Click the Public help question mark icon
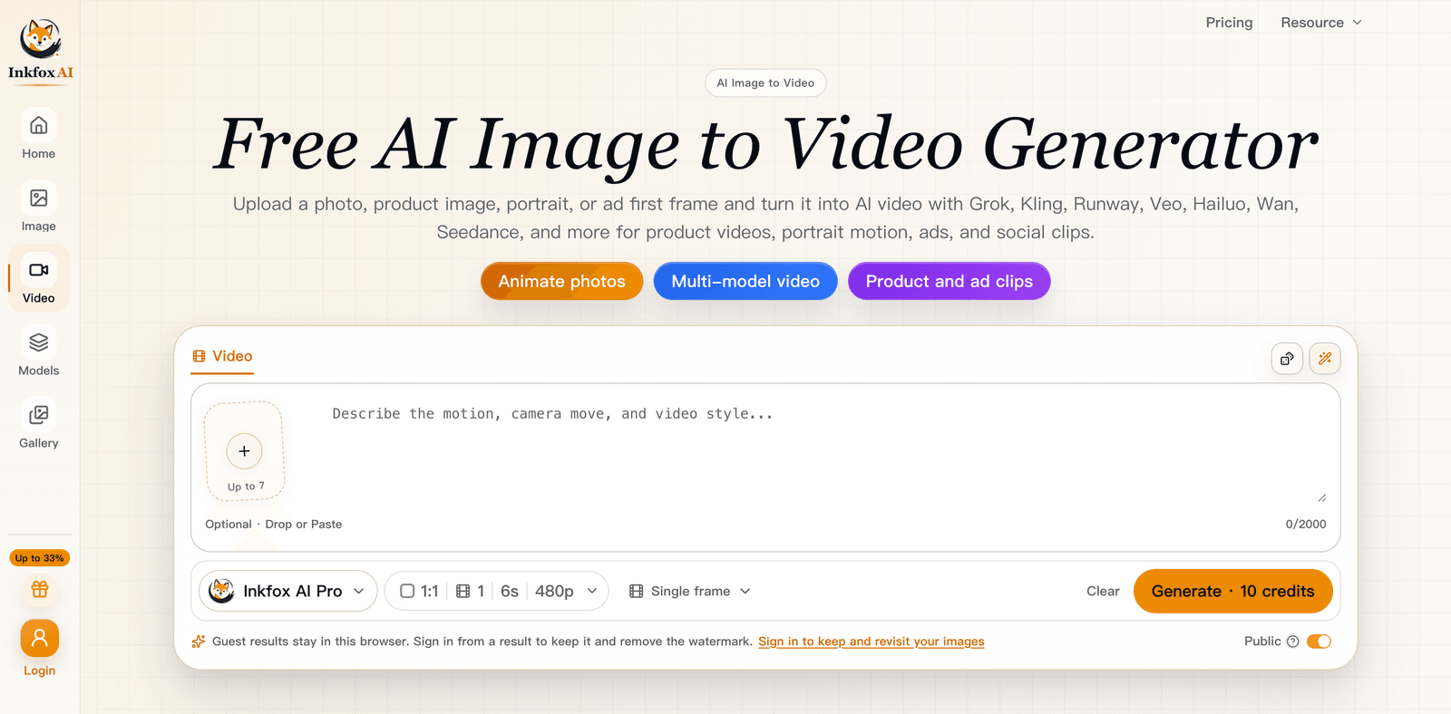1451x714 pixels. pos(1293,642)
